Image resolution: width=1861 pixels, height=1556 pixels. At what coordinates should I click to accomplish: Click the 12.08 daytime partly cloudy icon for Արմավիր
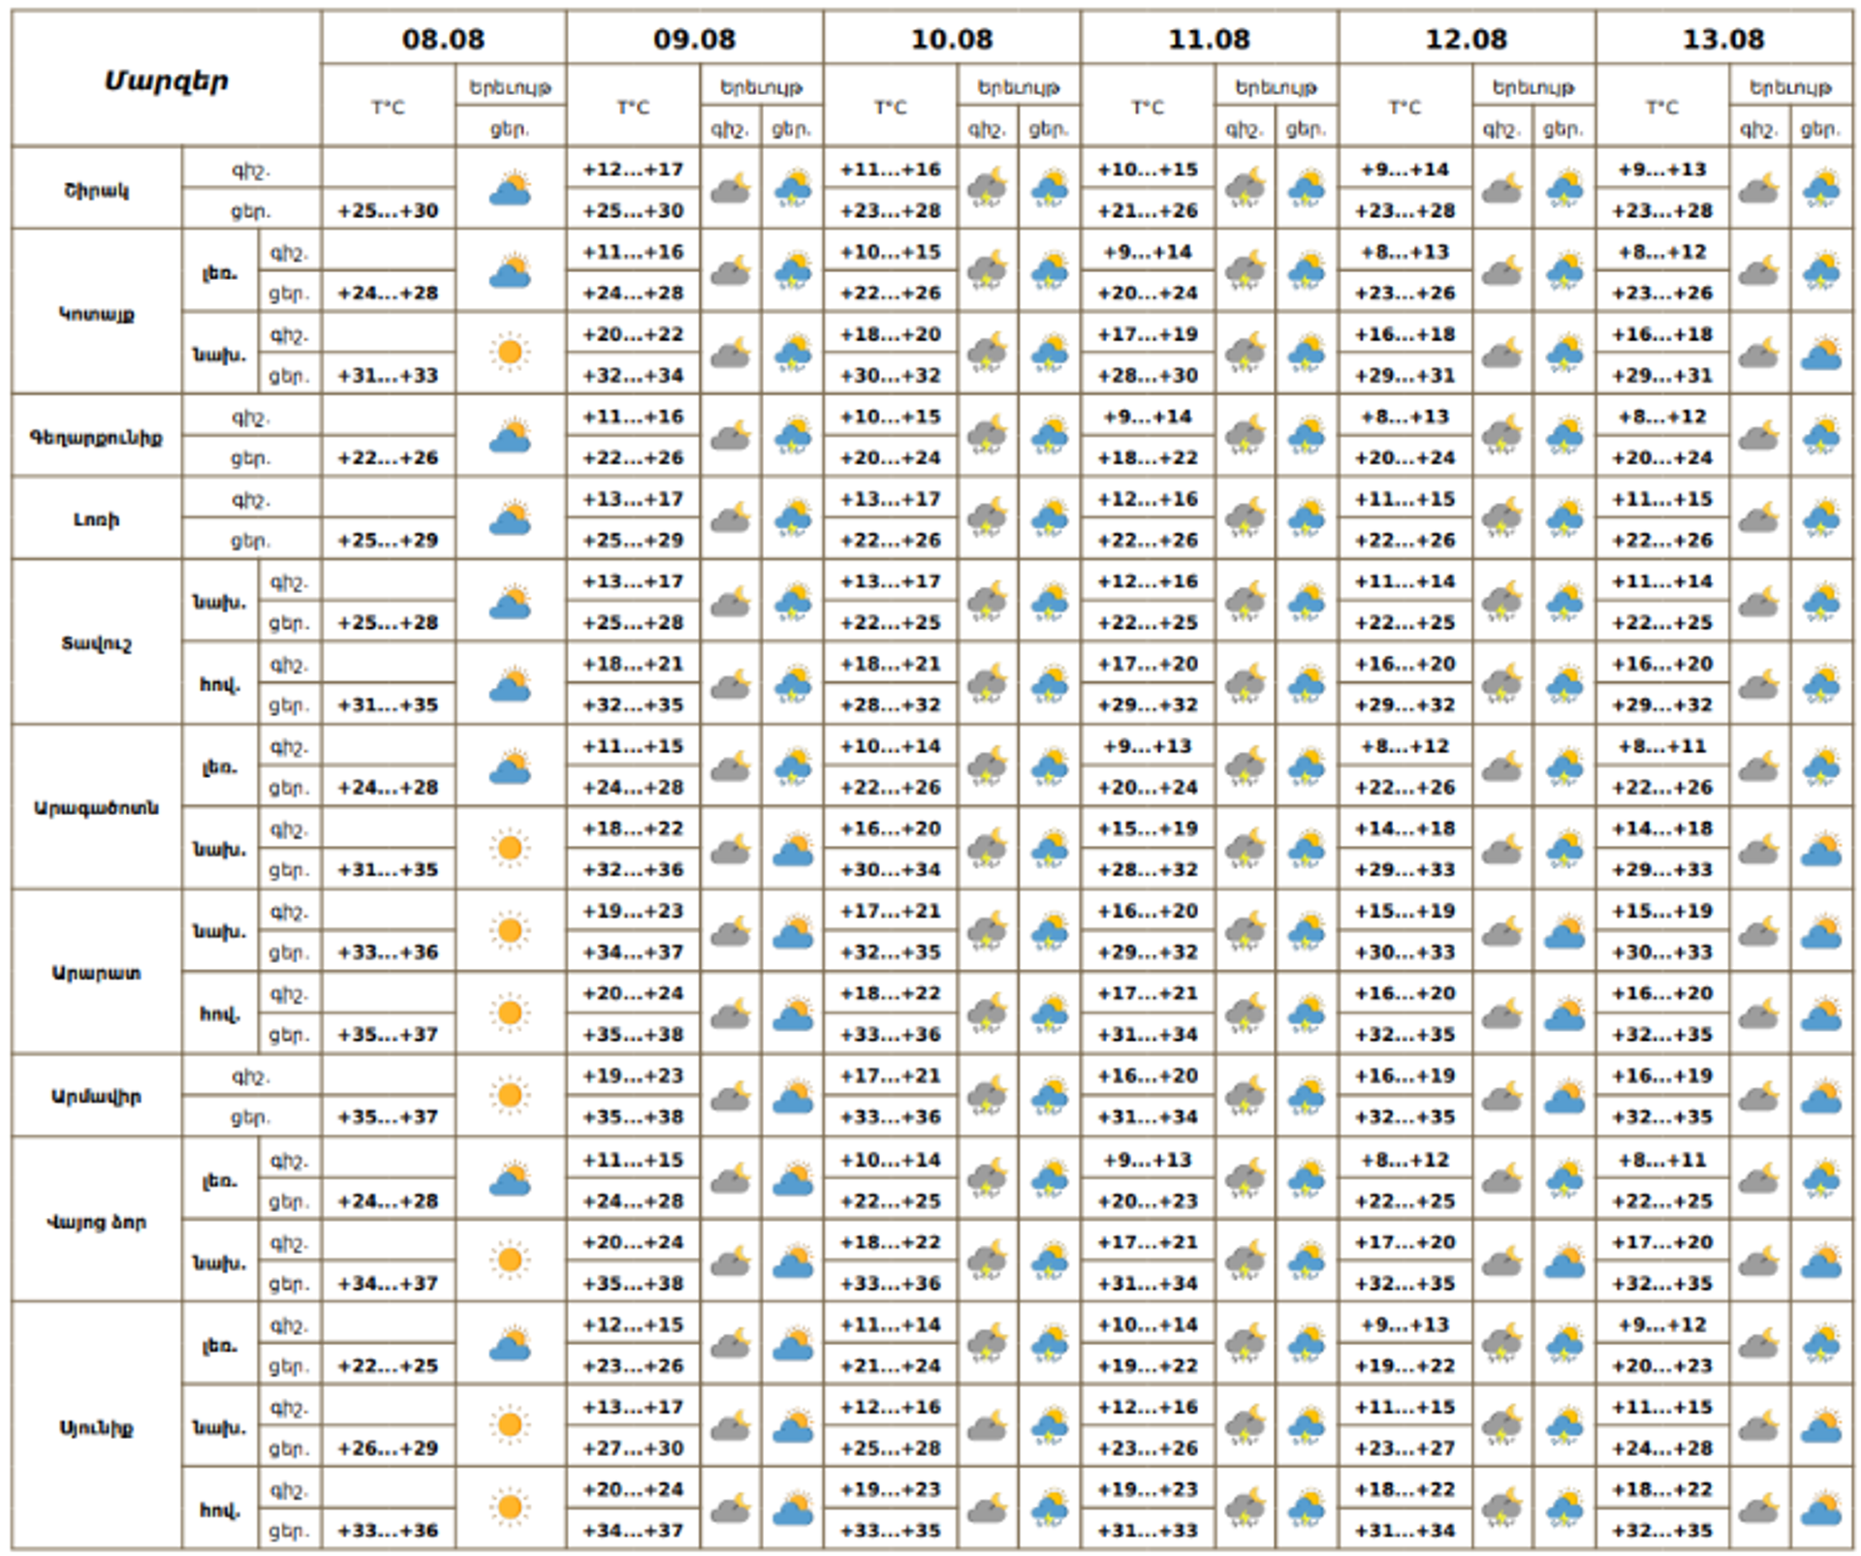[1564, 1096]
